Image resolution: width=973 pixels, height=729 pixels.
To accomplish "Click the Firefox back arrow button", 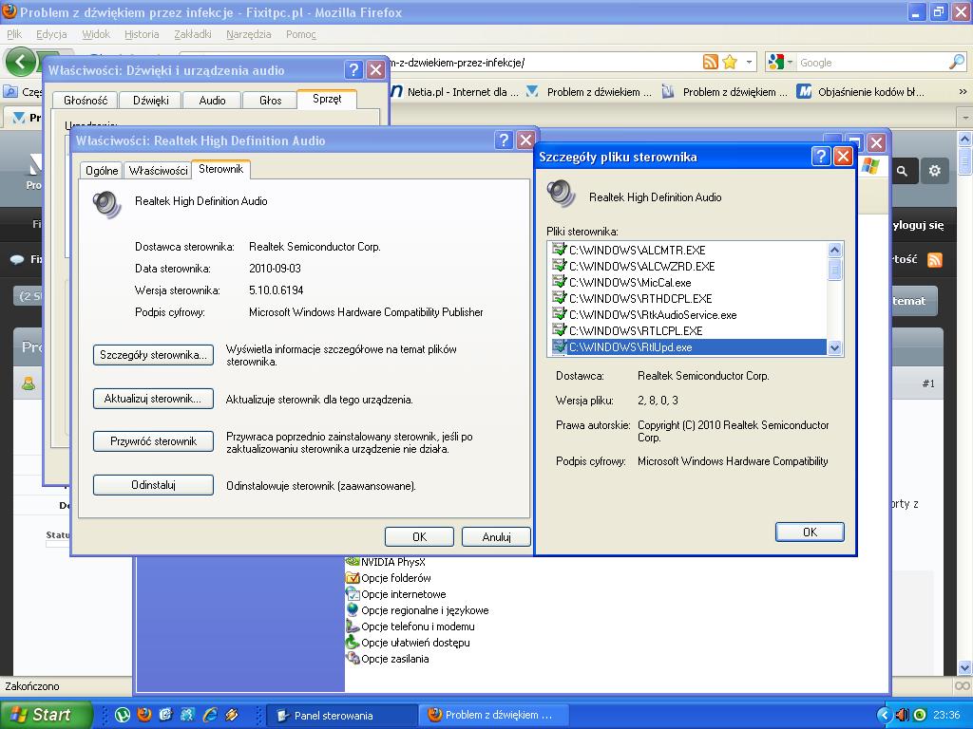I will tap(21, 62).
